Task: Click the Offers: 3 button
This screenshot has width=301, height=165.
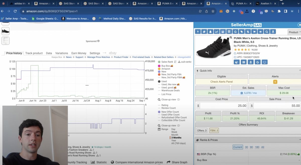Action: [202, 130]
